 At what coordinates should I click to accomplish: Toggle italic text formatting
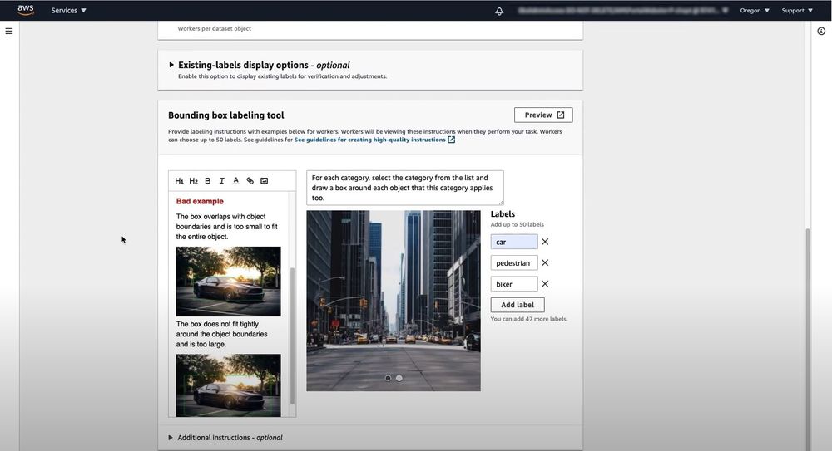point(221,181)
